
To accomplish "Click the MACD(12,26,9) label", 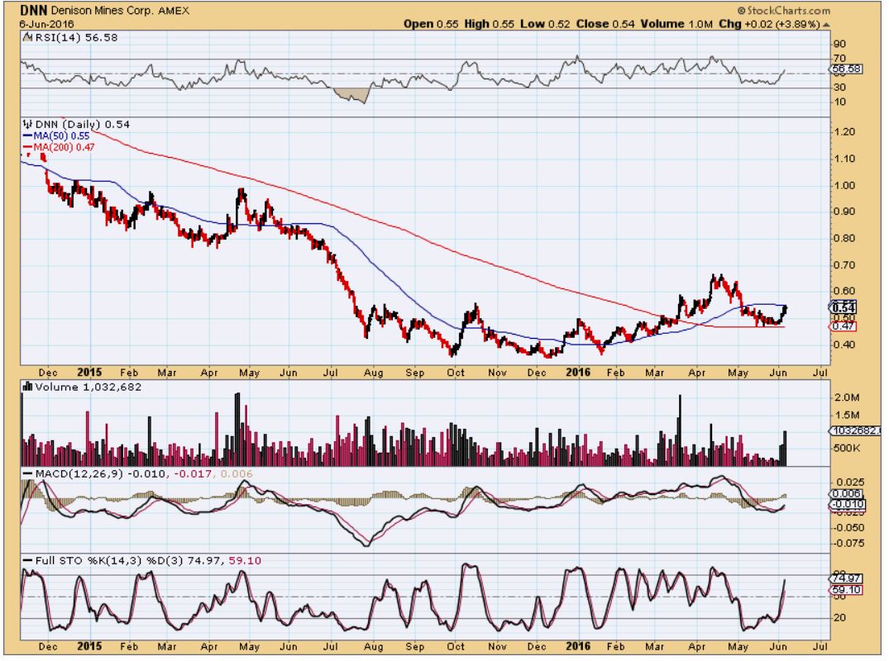I will pyautogui.click(x=79, y=474).
